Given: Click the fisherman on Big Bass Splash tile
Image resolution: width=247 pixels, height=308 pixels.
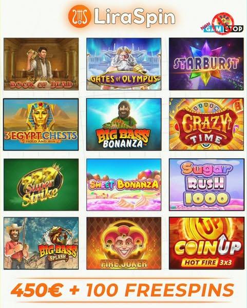Looking at the screenshot, I should (x=17, y=245).
